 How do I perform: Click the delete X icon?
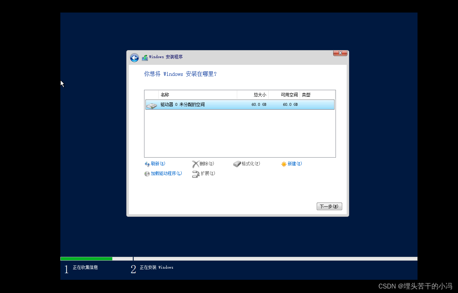[x=196, y=164]
